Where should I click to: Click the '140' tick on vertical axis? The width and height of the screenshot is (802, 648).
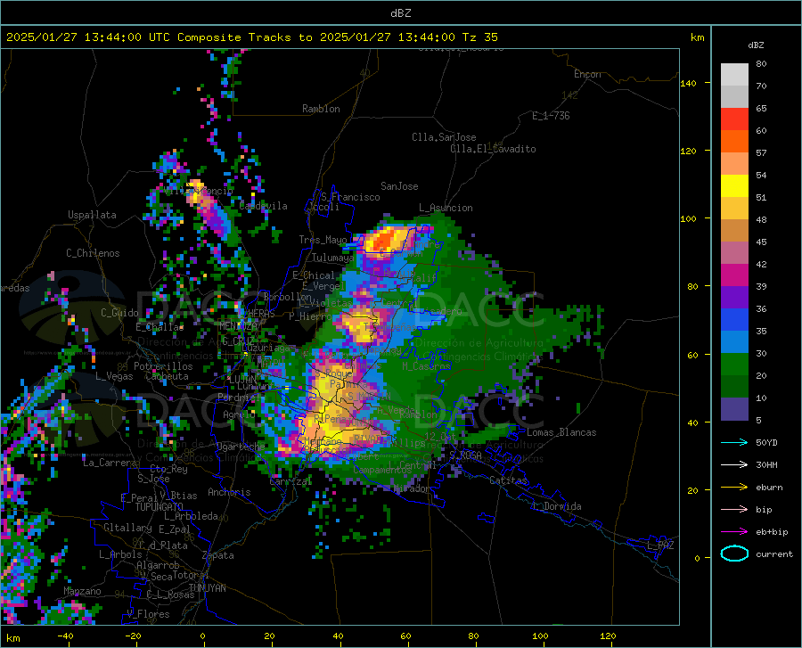tap(688, 83)
